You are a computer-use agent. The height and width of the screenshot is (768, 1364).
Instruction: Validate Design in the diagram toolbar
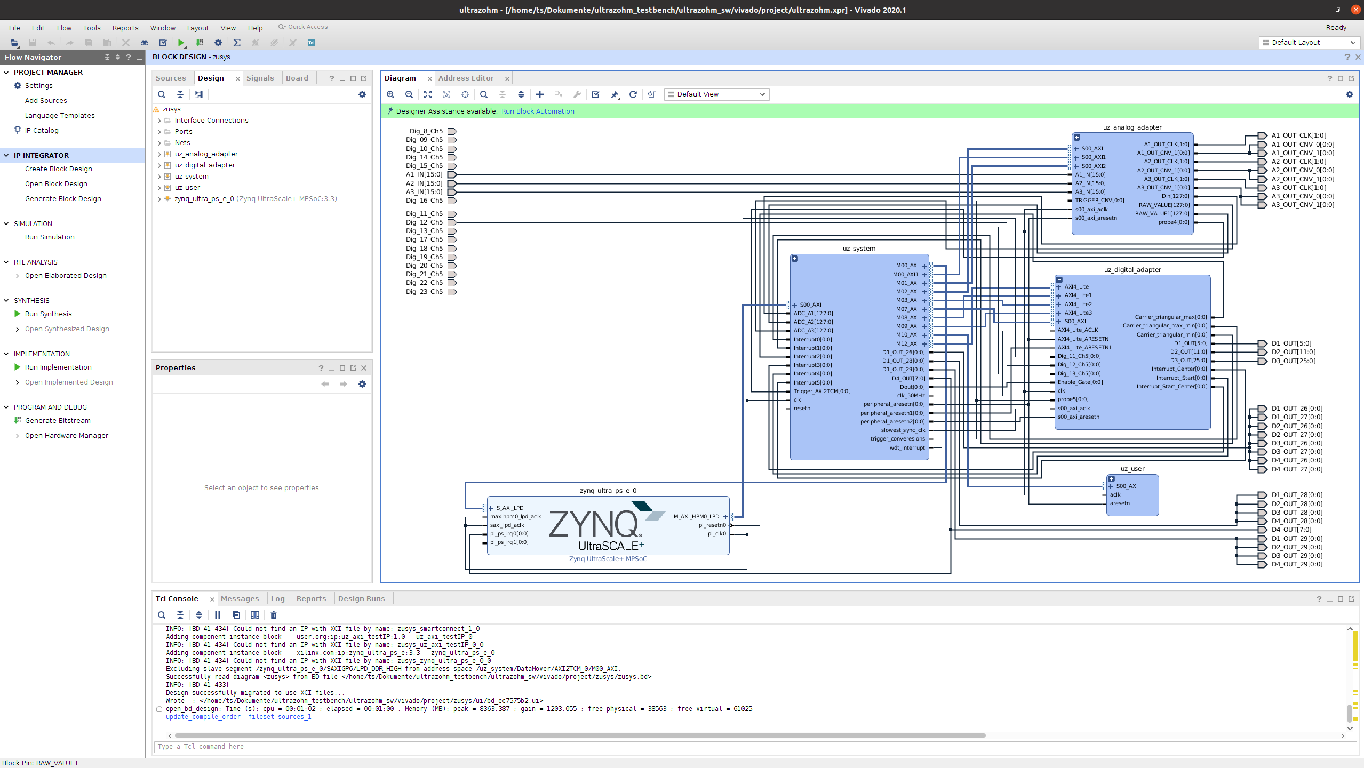click(x=596, y=94)
